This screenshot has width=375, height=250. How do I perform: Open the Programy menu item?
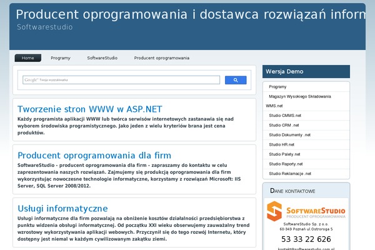pos(61,58)
